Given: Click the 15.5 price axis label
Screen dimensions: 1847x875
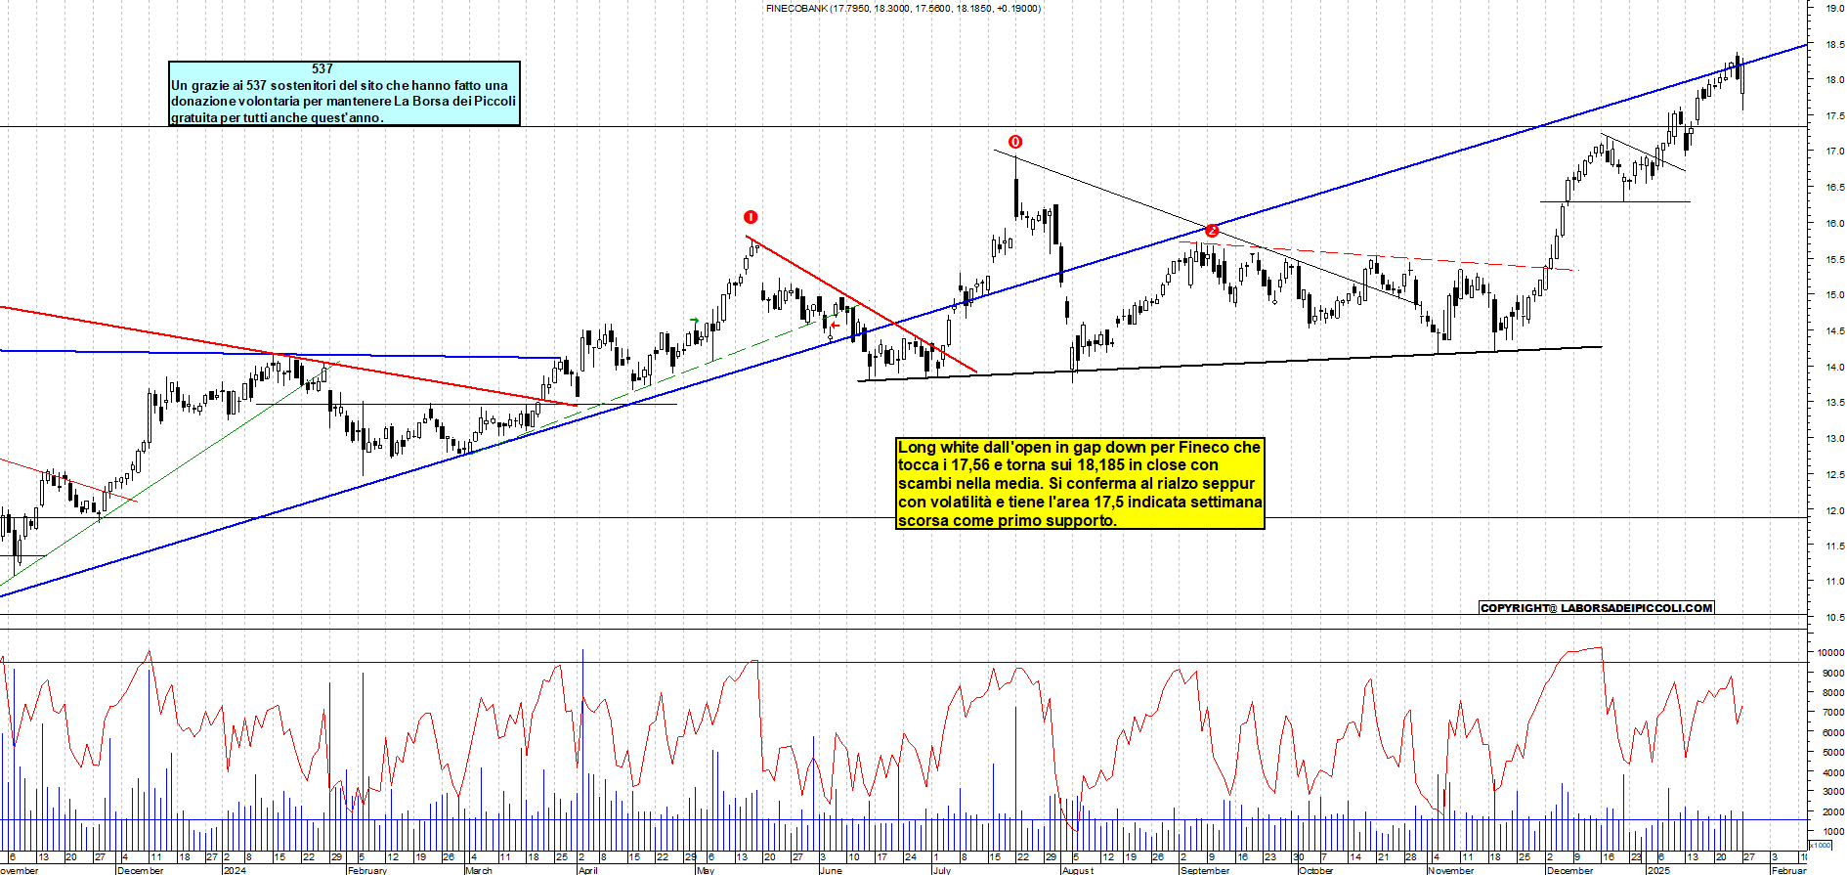Looking at the screenshot, I should (1834, 260).
